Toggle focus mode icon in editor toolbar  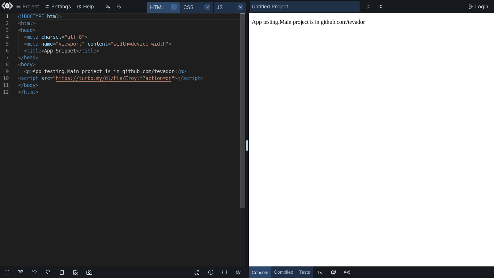point(7,272)
